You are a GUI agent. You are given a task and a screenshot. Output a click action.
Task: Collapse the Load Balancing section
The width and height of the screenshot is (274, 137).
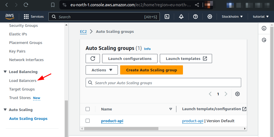5,72
